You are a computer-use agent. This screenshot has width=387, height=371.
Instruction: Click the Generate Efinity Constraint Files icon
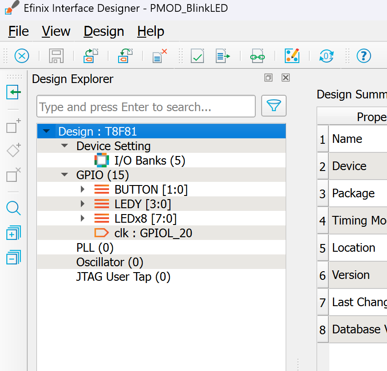(223, 56)
